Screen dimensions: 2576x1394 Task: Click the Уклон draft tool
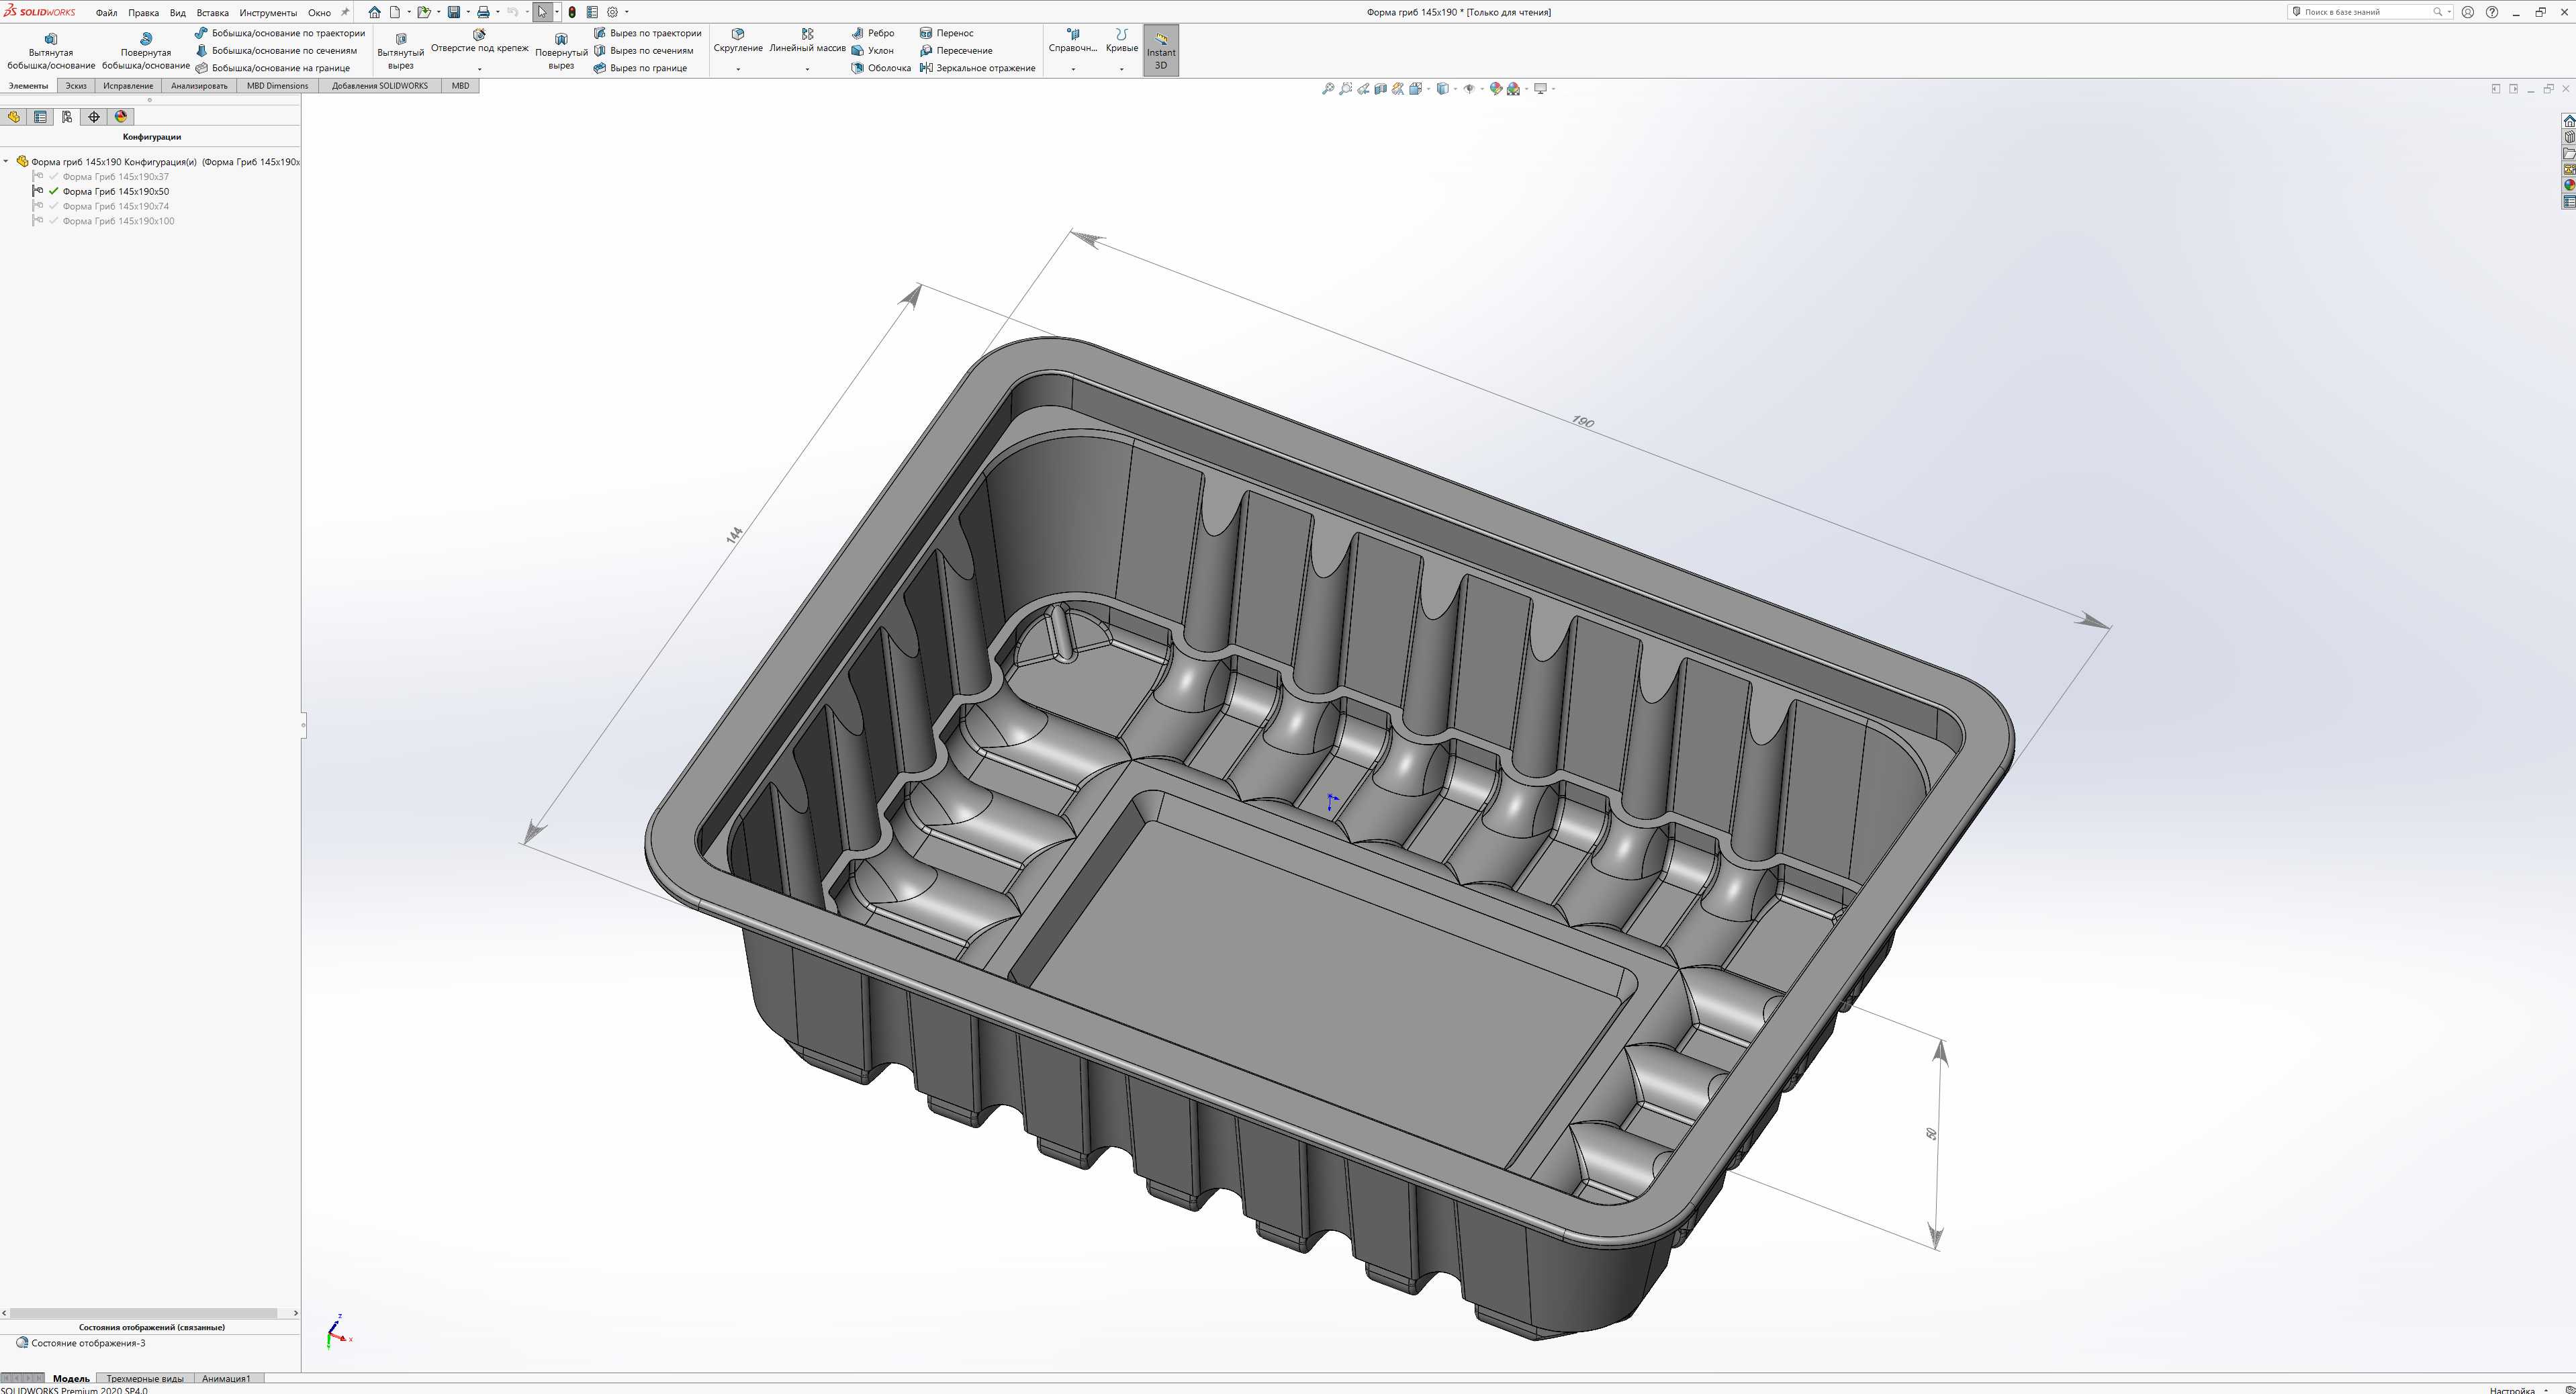(x=873, y=50)
